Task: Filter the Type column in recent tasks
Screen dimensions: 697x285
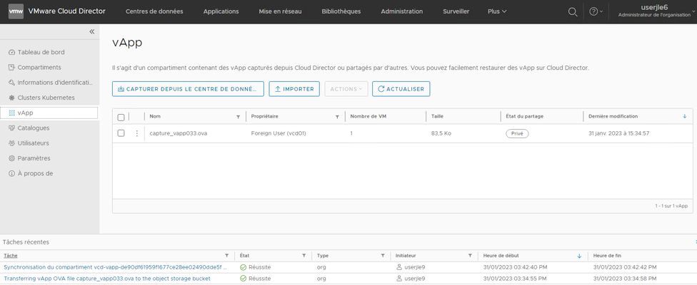Action: (382, 256)
